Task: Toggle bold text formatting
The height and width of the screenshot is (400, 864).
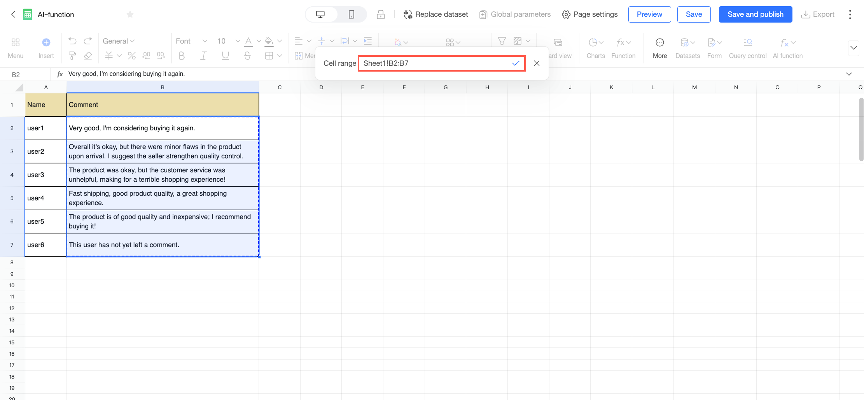Action: coord(182,56)
